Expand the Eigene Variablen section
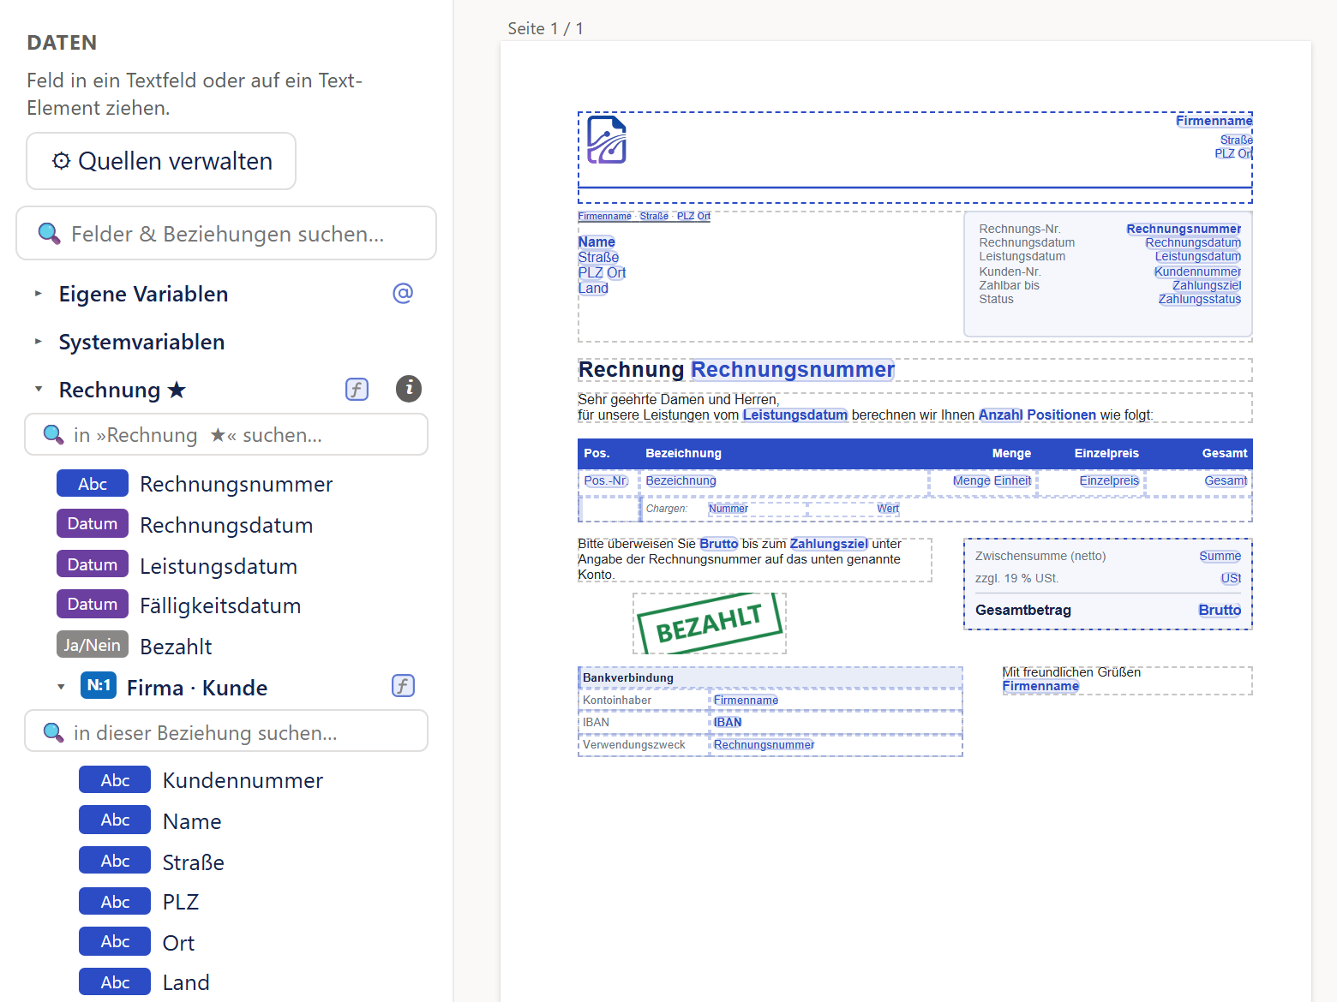1337x1002 pixels. point(39,294)
